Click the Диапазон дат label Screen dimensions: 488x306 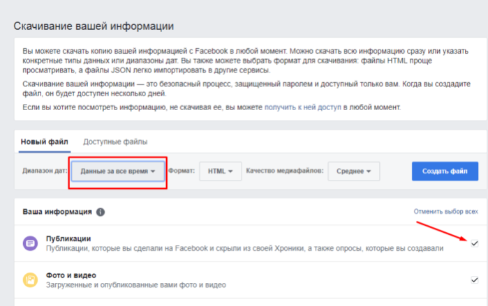45,171
